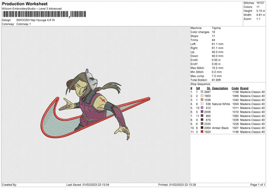267x188 pixels.
Task: Click stitch count 2056 in stop row 6
Action: pos(207,112)
